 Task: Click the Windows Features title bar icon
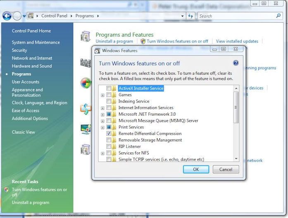[97, 51]
